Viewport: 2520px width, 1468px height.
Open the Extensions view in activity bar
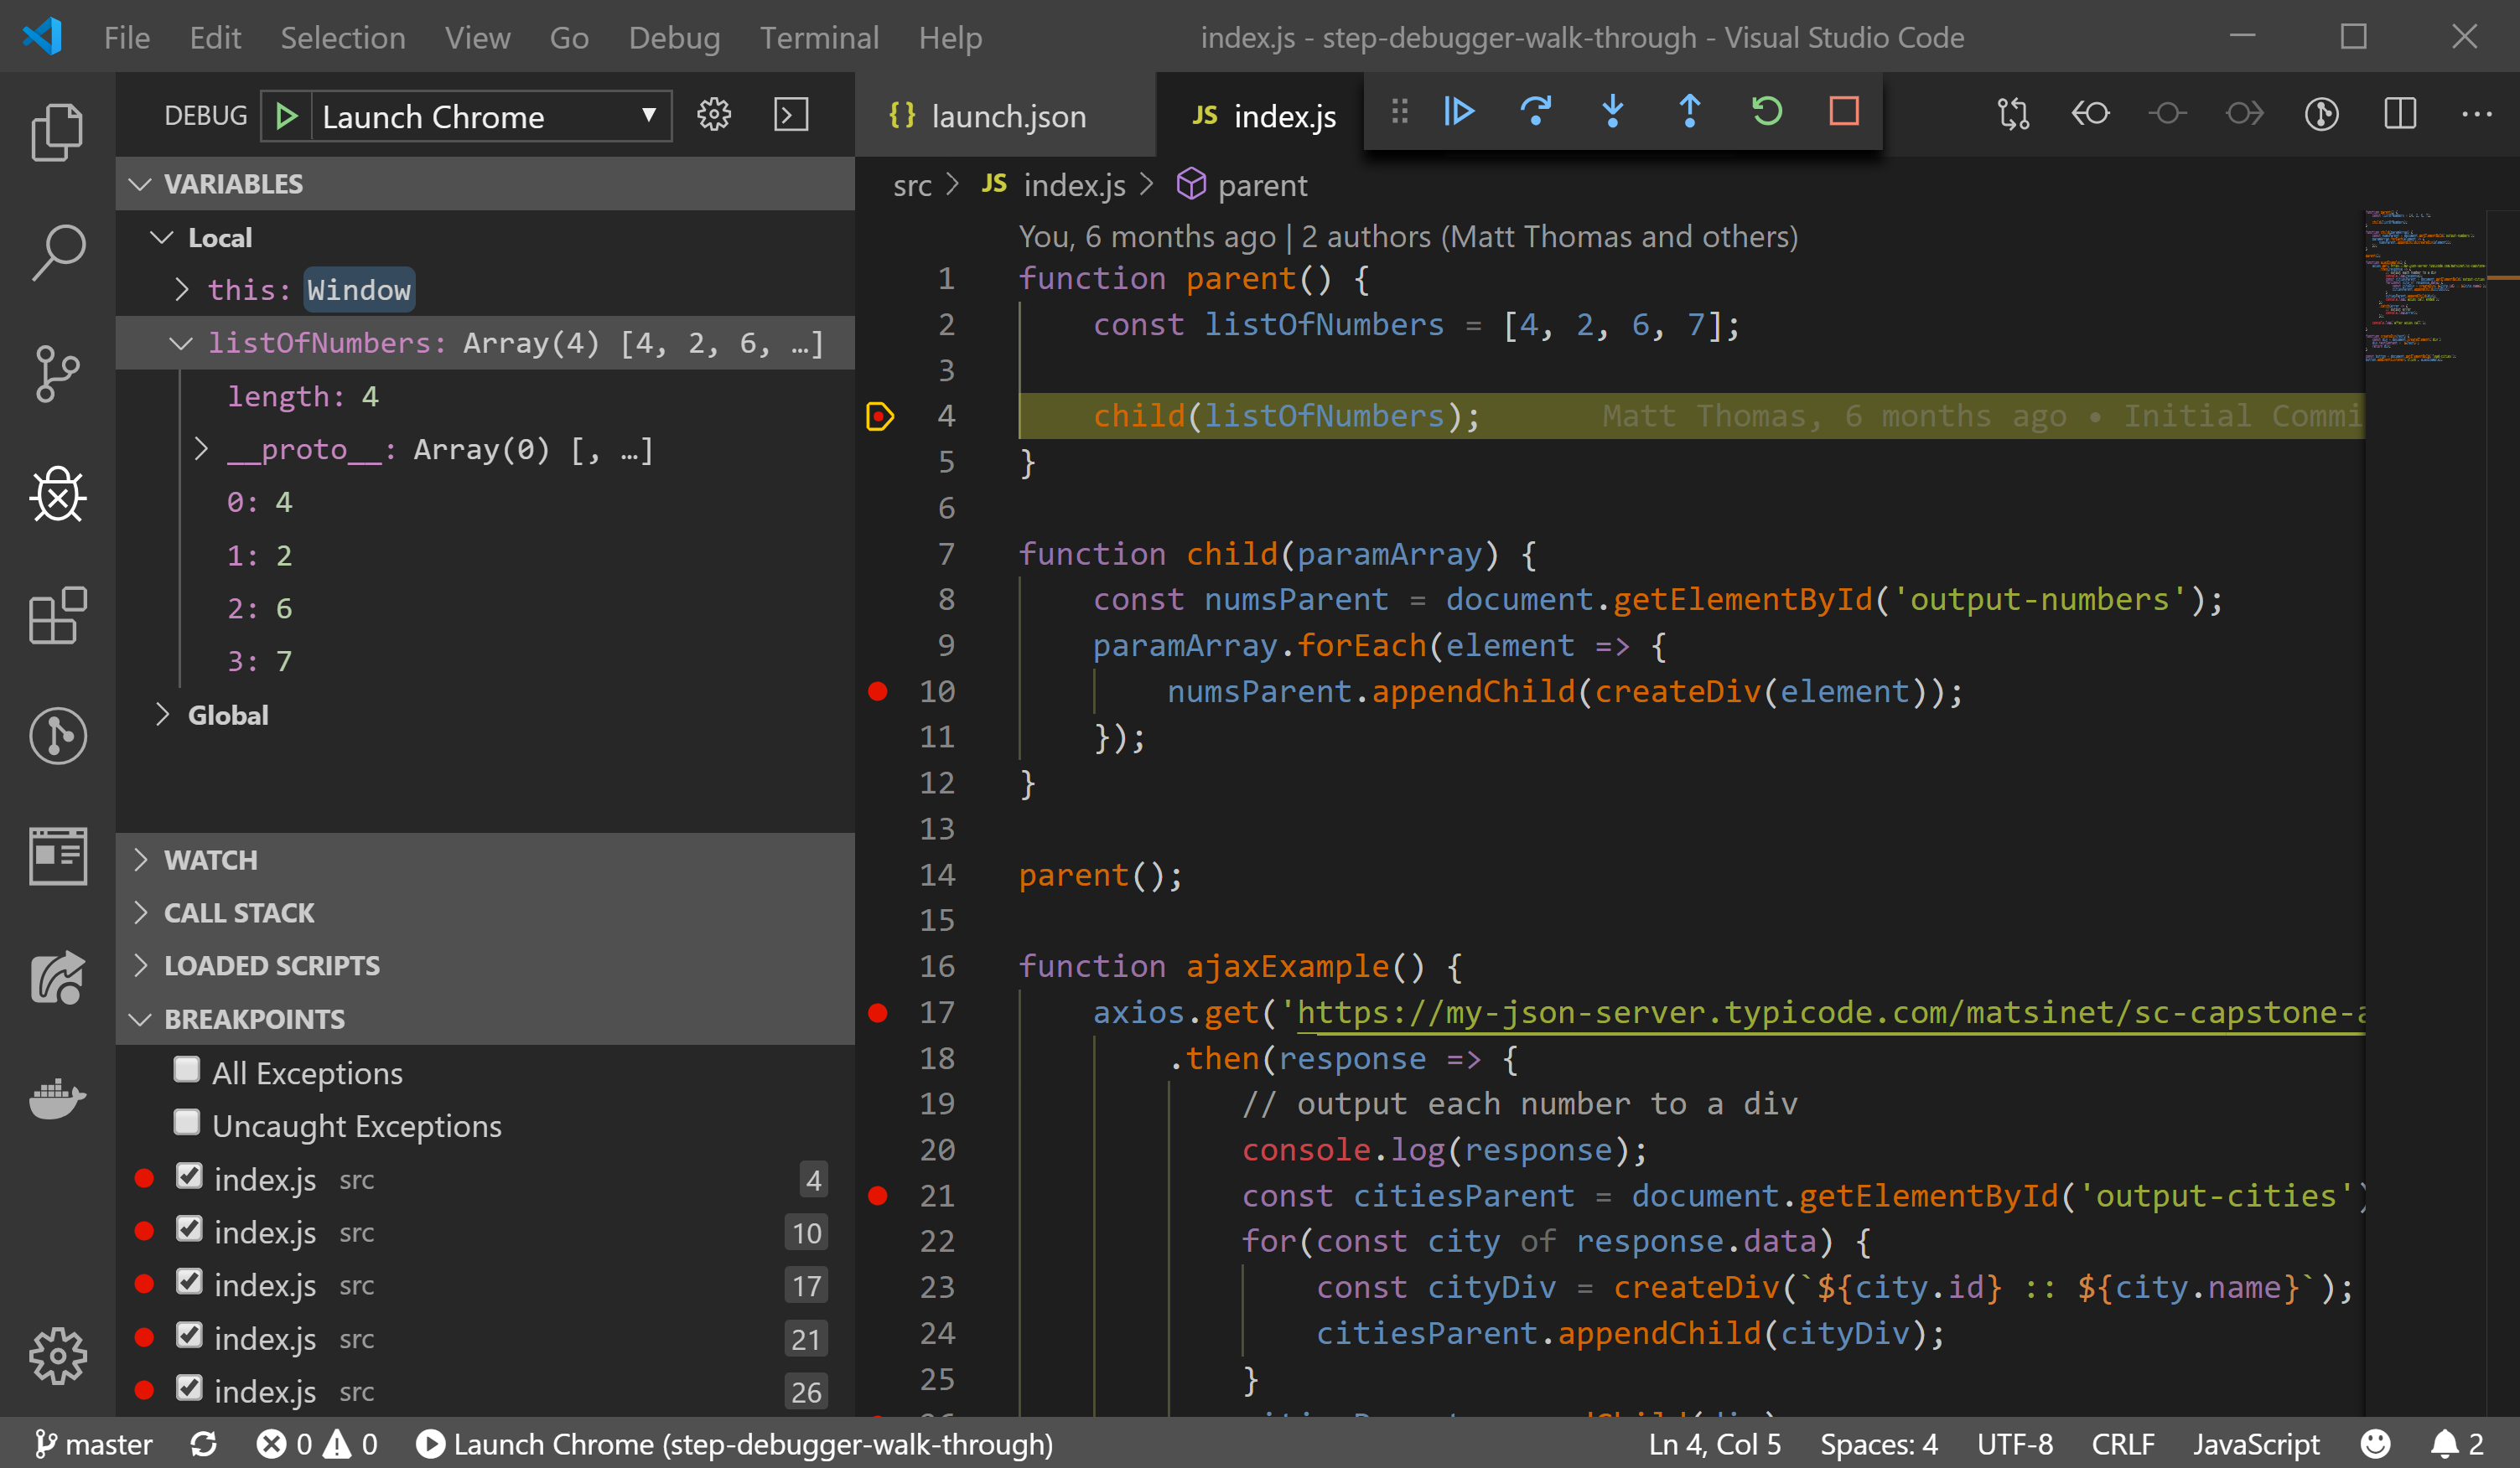click(x=57, y=616)
